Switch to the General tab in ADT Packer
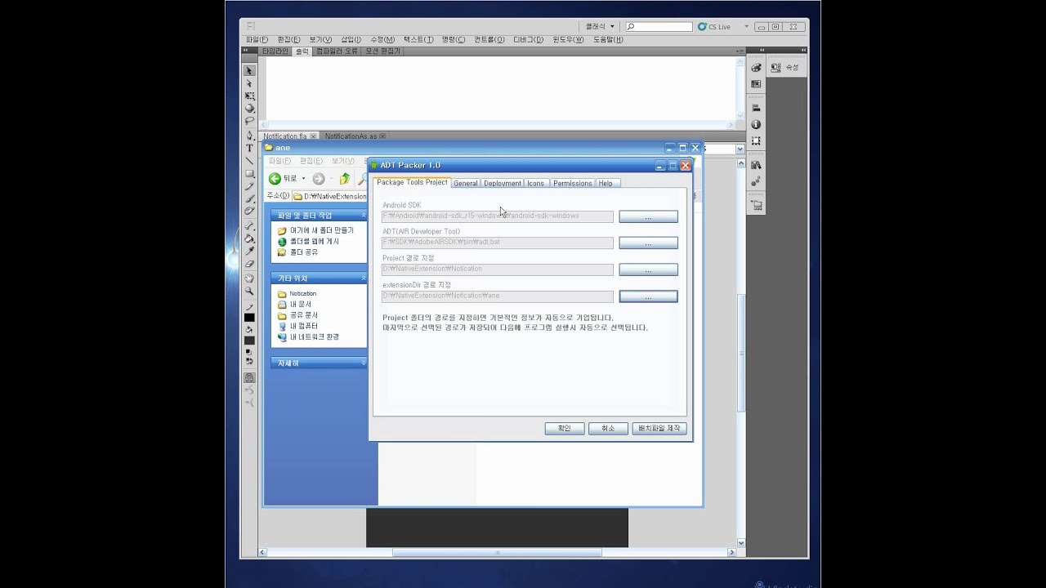The width and height of the screenshot is (1046, 588). (x=465, y=183)
